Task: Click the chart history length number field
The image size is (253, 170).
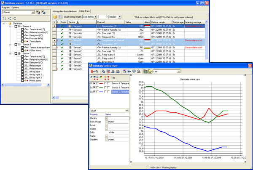Action: point(103,17)
